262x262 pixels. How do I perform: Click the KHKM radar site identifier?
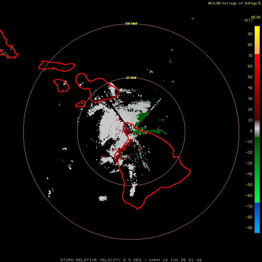pos(155,260)
